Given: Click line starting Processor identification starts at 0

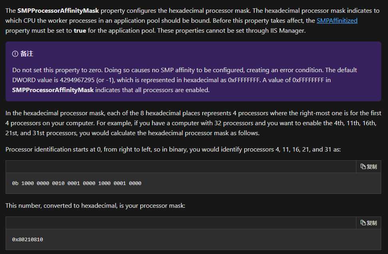Looking at the screenshot, I should tap(173, 150).
